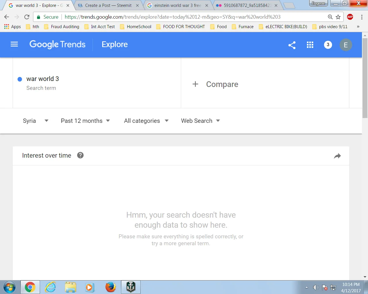Edit the war world 3 search term

(43, 79)
